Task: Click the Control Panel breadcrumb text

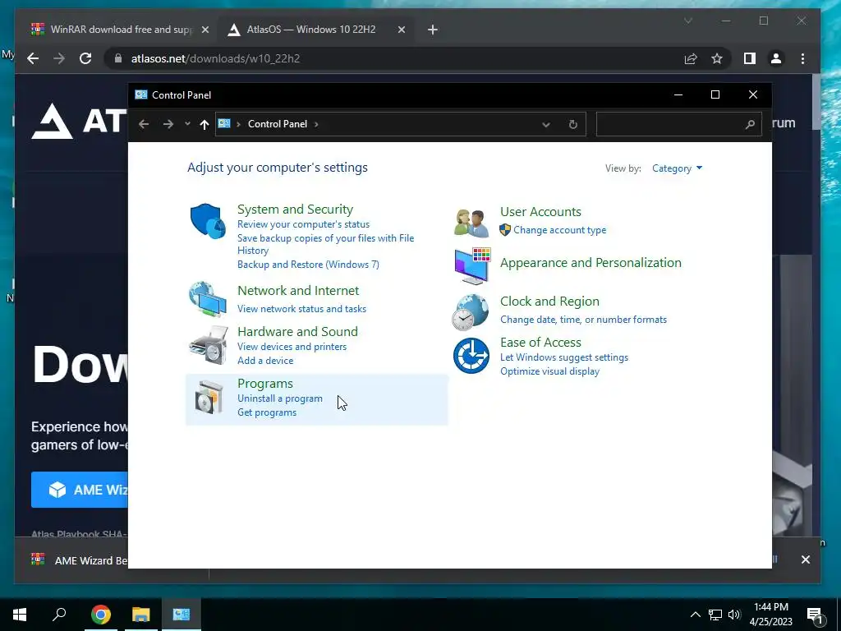Action: [x=278, y=124]
